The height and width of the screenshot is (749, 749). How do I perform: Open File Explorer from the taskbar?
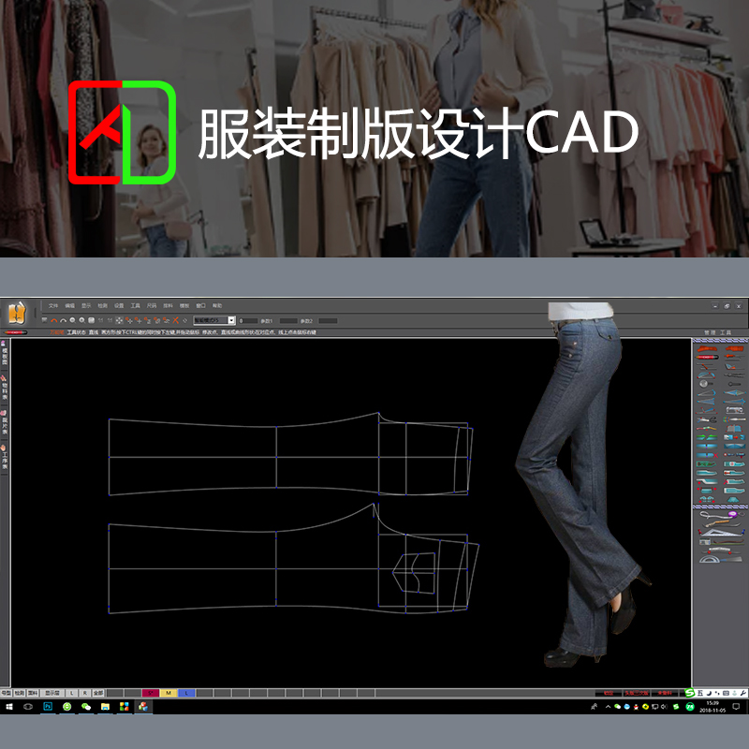point(105,707)
